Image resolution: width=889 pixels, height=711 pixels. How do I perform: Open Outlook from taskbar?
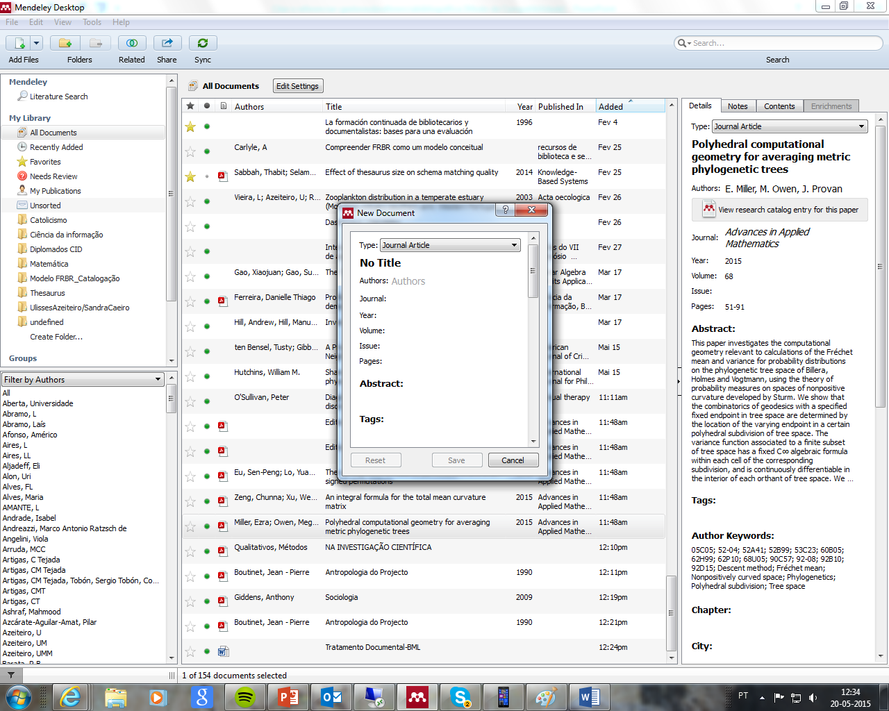pos(331,697)
